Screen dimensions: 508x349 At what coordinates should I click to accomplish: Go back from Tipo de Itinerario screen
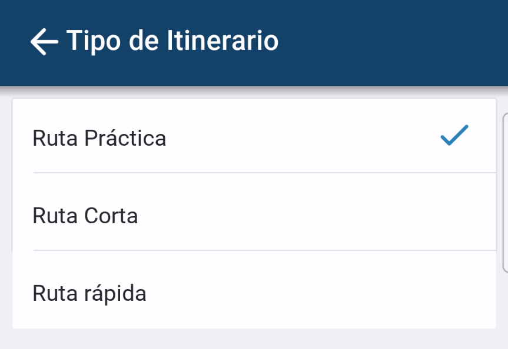[44, 42]
